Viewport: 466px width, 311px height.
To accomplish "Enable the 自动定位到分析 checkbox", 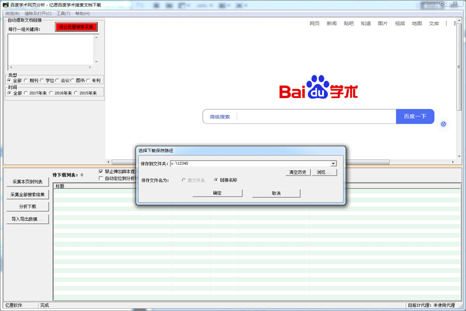I will (101, 178).
